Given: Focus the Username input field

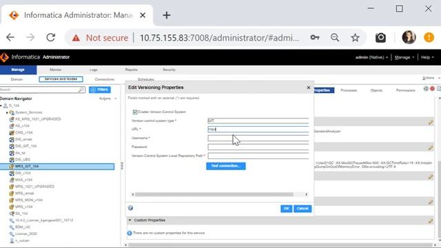Looking at the screenshot, I should pos(258,138).
